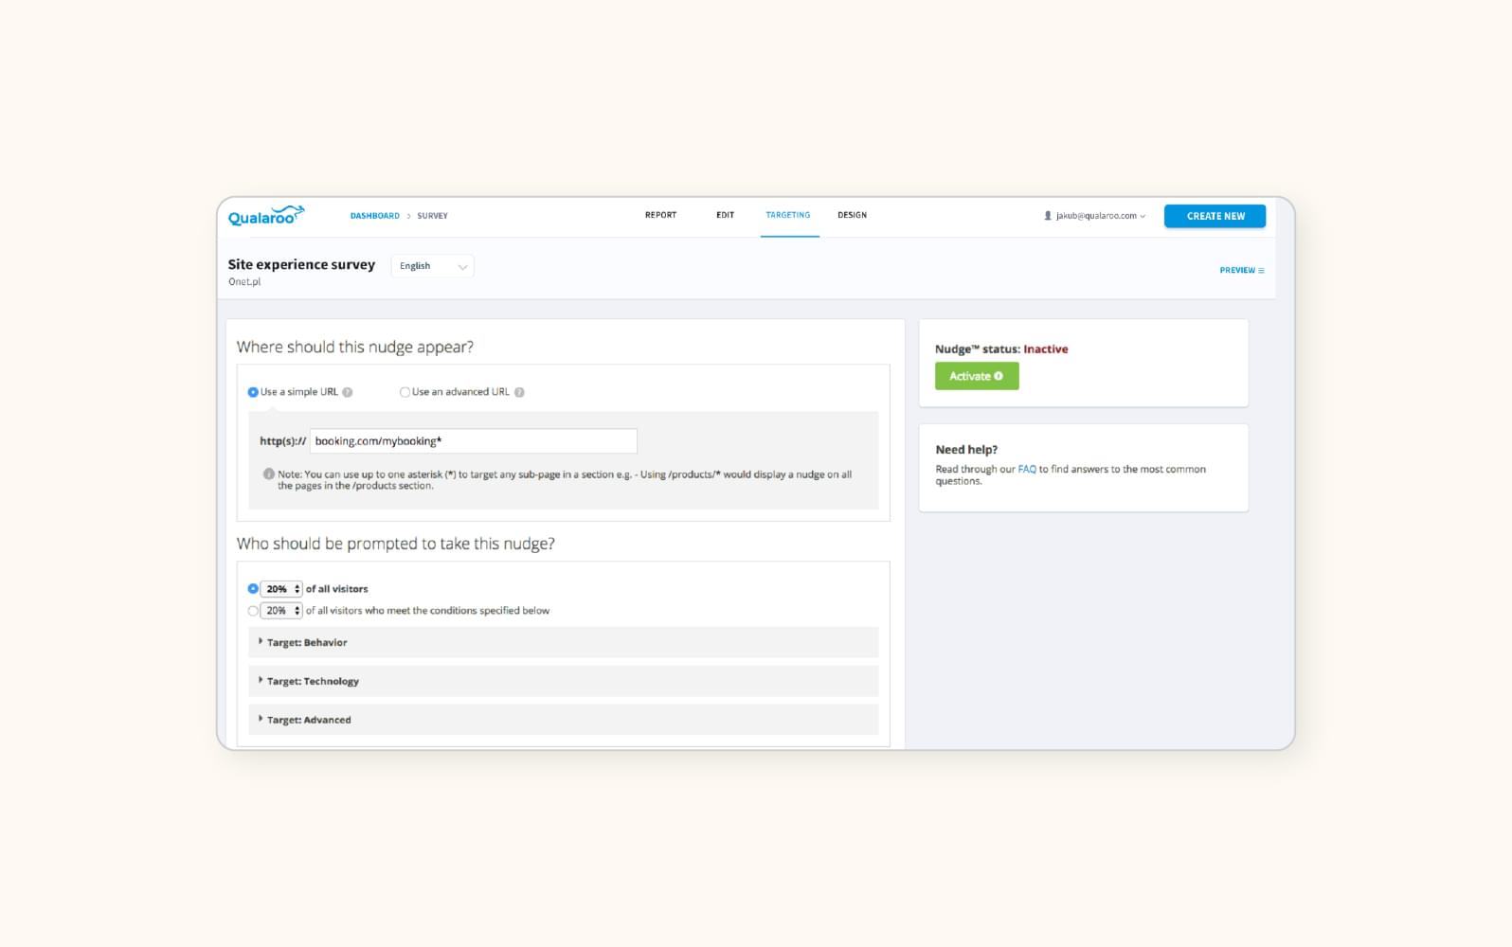Open help icon next to simple URL
The width and height of the screenshot is (1512, 947).
[x=348, y=392]
